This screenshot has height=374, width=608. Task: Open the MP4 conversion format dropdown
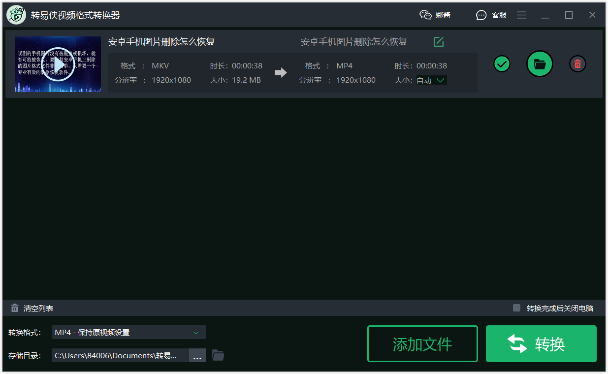click(128, 332)
